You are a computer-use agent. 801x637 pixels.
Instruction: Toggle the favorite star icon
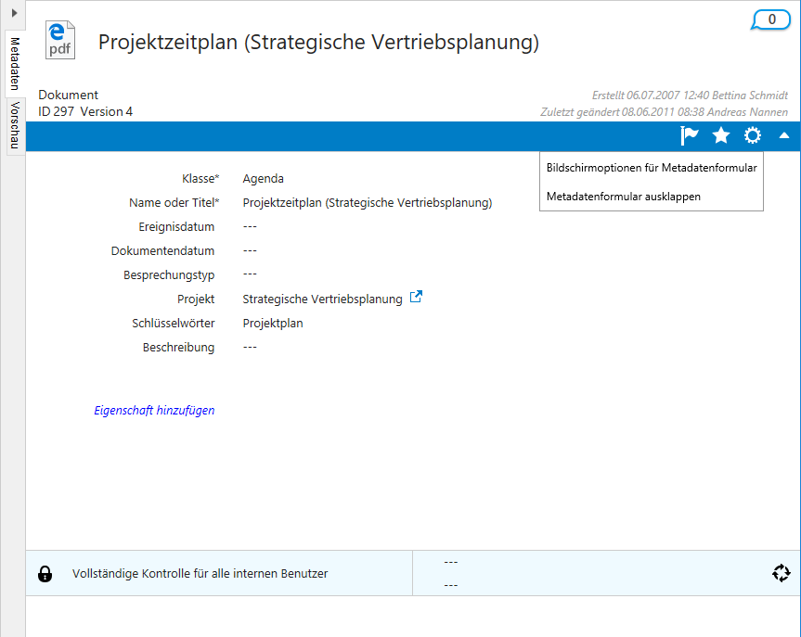pyautogui.click(x=721, y=136)
